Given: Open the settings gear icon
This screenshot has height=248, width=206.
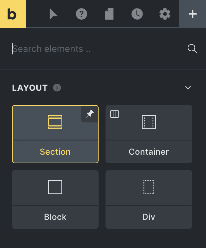Looking at the screenshot, I should 165,14.
